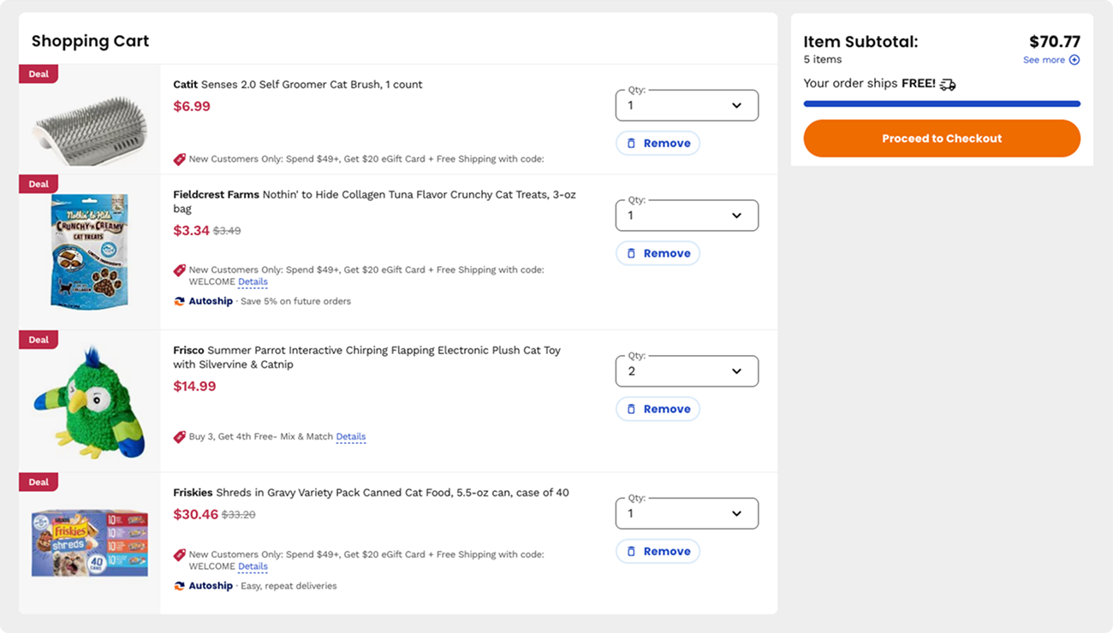Click the Friskies Shreds box image

(x=90, y=542)
